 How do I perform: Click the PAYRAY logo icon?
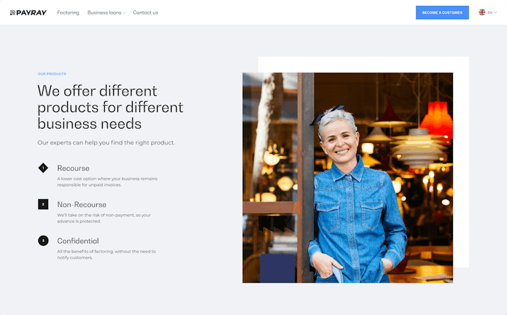point(13,13)
